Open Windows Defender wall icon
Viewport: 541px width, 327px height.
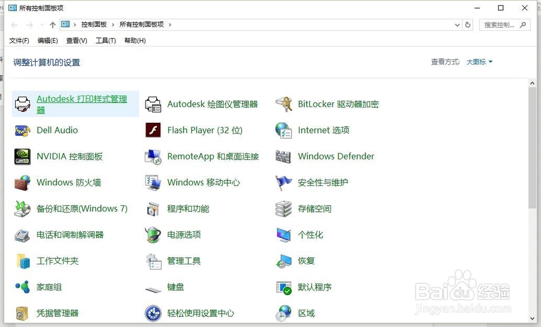pos(283,156)
